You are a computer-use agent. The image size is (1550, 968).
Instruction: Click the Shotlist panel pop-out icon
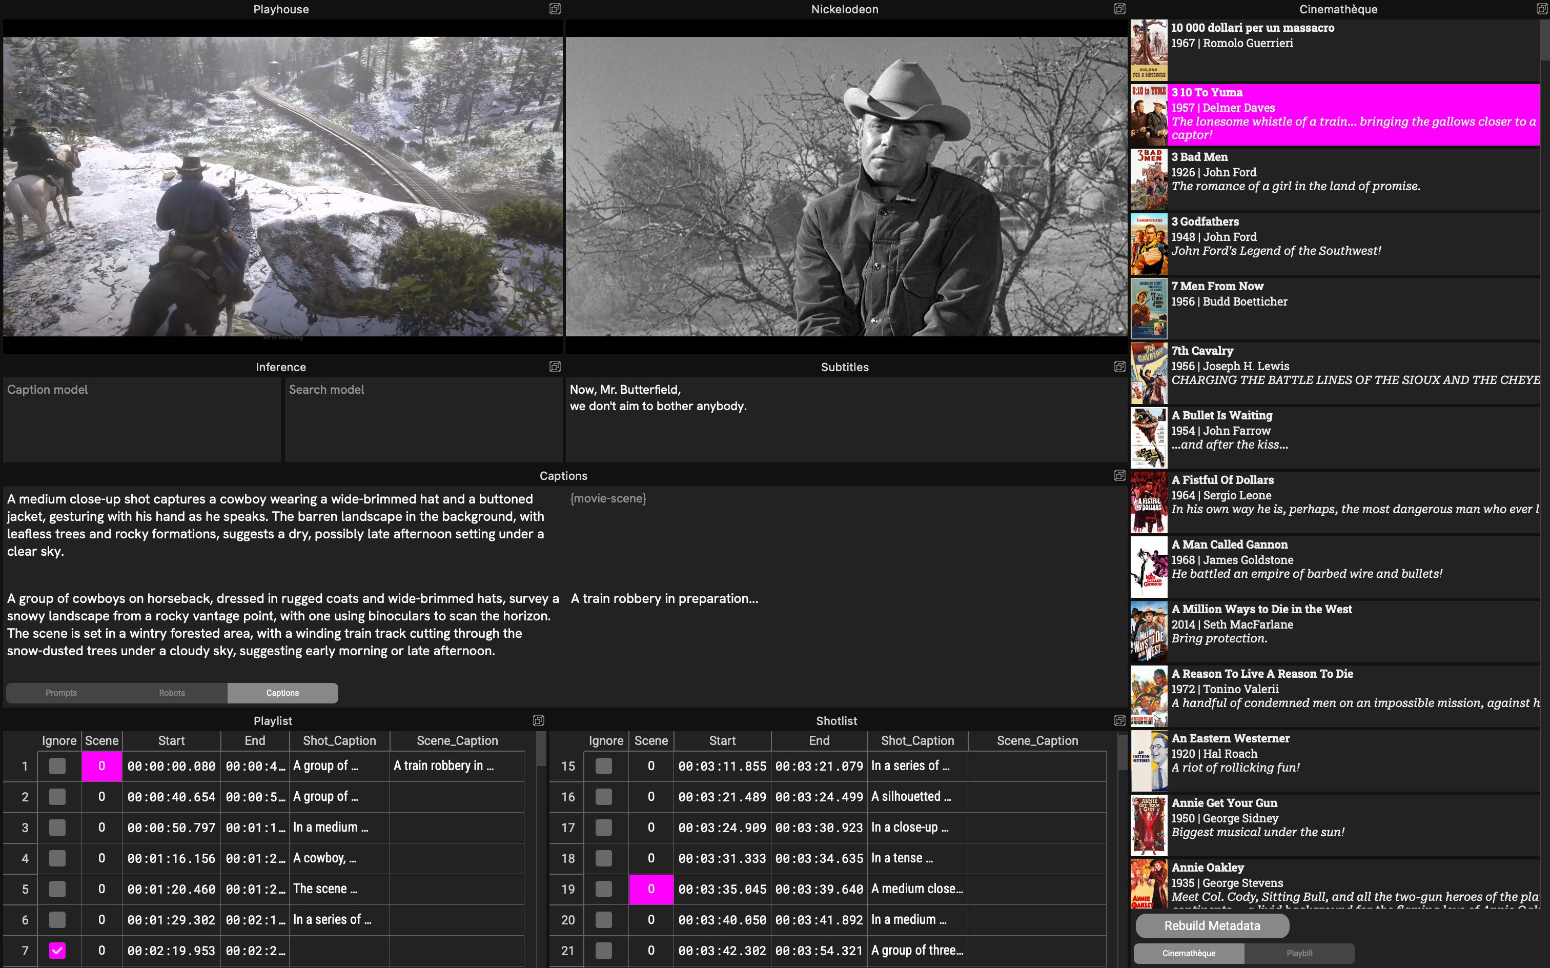click(x=1119, y=720)
